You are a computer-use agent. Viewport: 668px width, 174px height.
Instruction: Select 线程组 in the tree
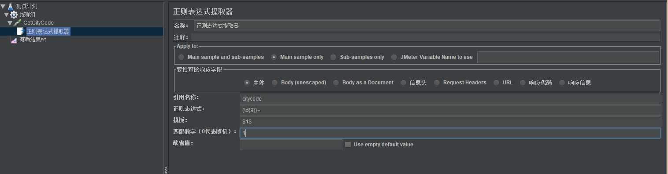[27, 14]
